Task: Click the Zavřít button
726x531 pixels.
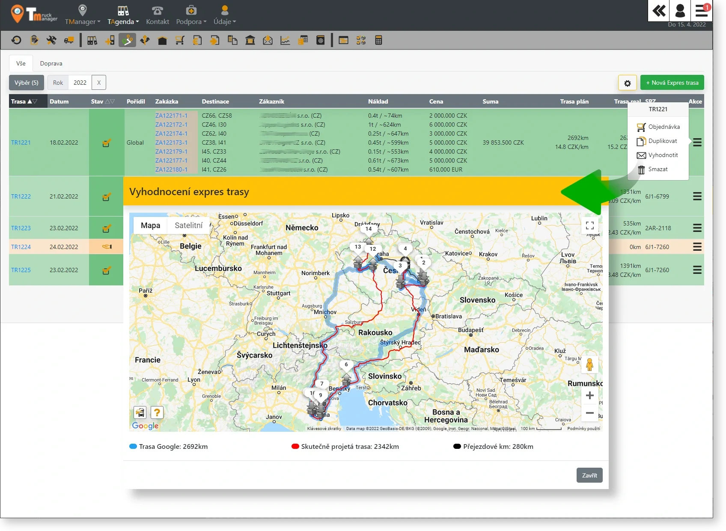Action: point(589,475)
